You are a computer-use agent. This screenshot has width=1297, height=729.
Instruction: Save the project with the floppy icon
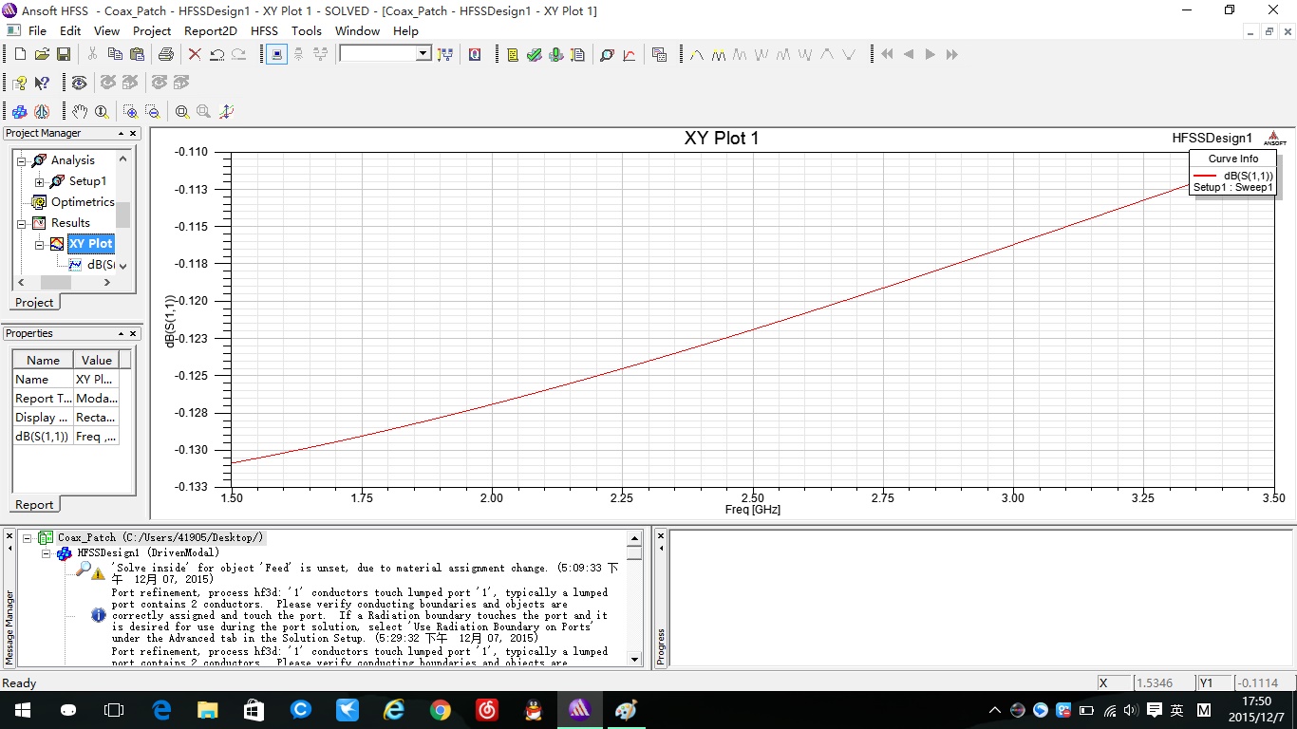click(x=64, y=55)
